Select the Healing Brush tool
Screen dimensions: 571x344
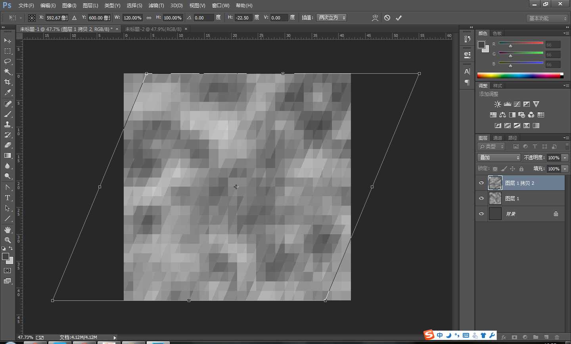tap(8, 104)
